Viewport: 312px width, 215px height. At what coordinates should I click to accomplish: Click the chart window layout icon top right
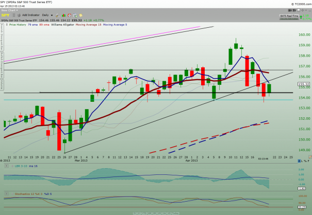coord(298,10)
